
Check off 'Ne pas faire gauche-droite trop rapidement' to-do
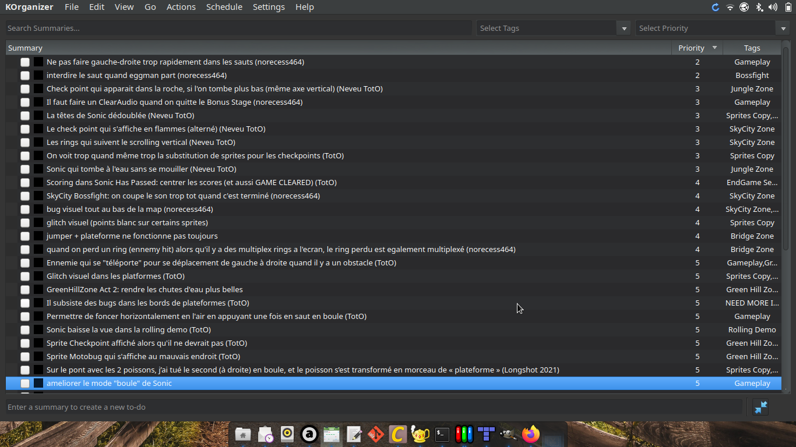(x=25, y=62)
